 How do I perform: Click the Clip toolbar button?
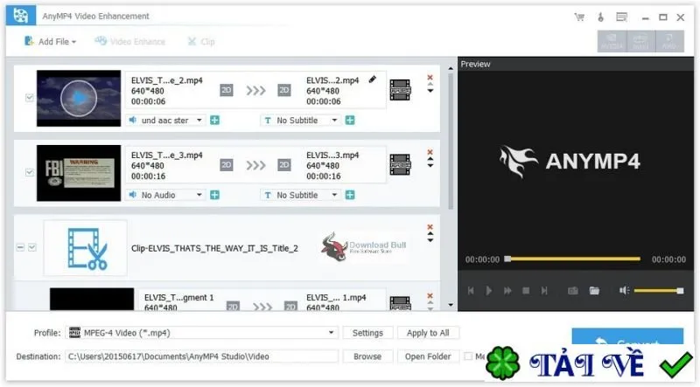pyautogui.click(x=201, y=41)
